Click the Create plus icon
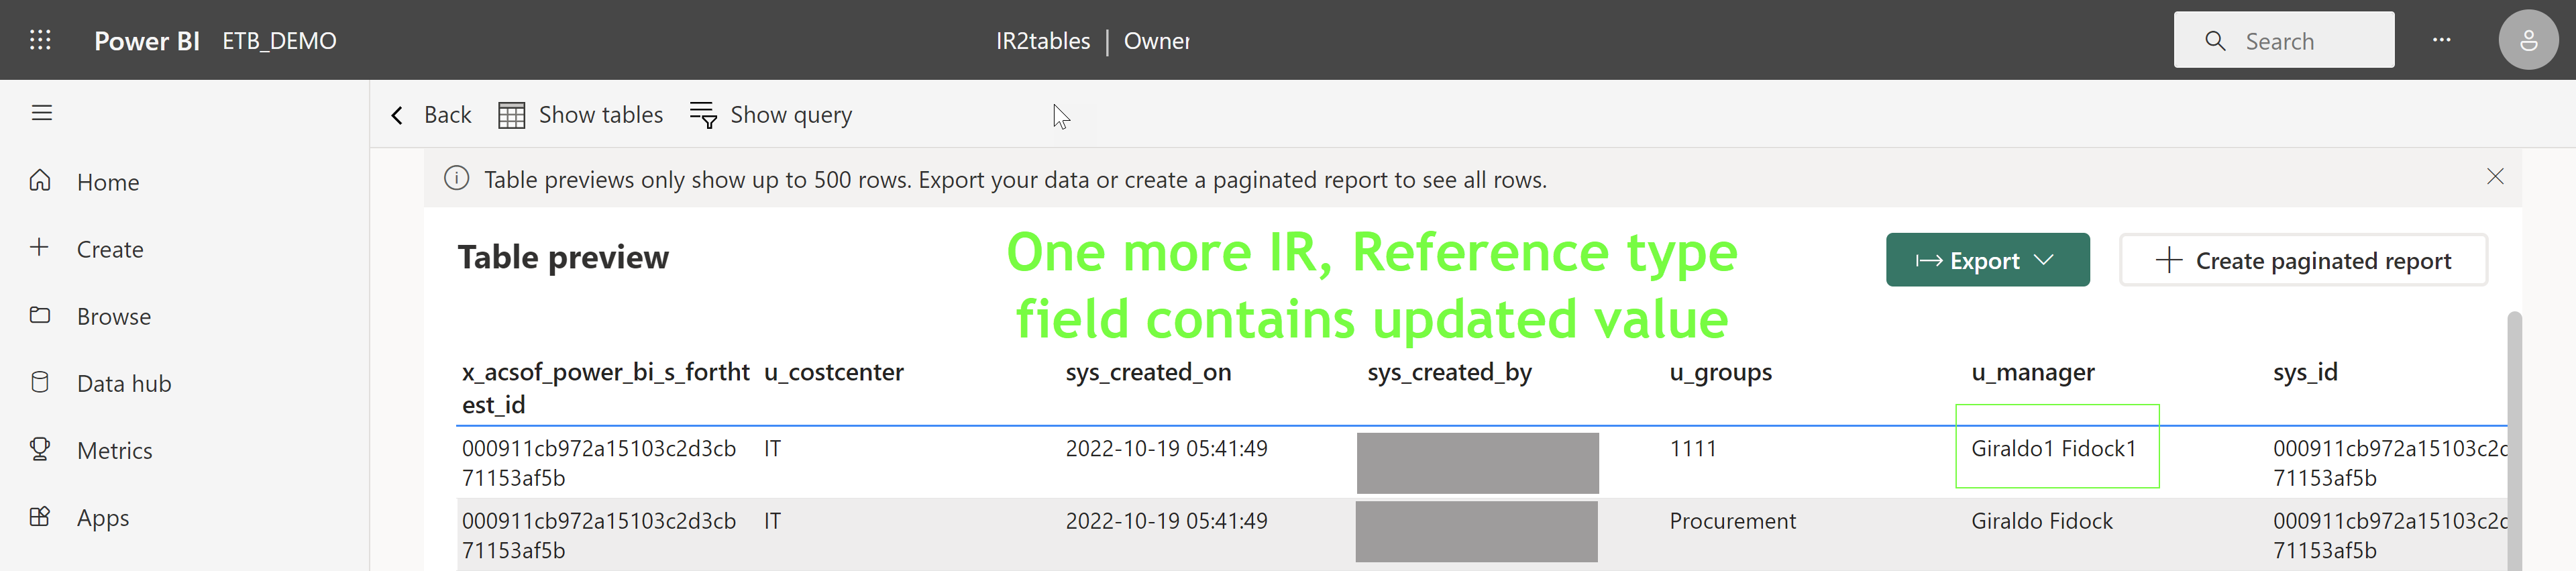The image size is (2576, 571). (x=40, y=248)
